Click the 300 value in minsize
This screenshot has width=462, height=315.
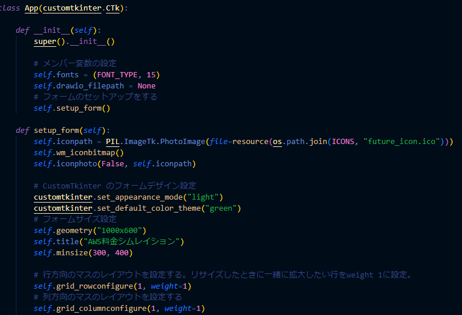(99, 253)
